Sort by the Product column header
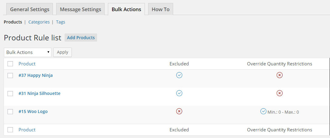The height and width of the screenshot is (138, 330). point(27,64)
